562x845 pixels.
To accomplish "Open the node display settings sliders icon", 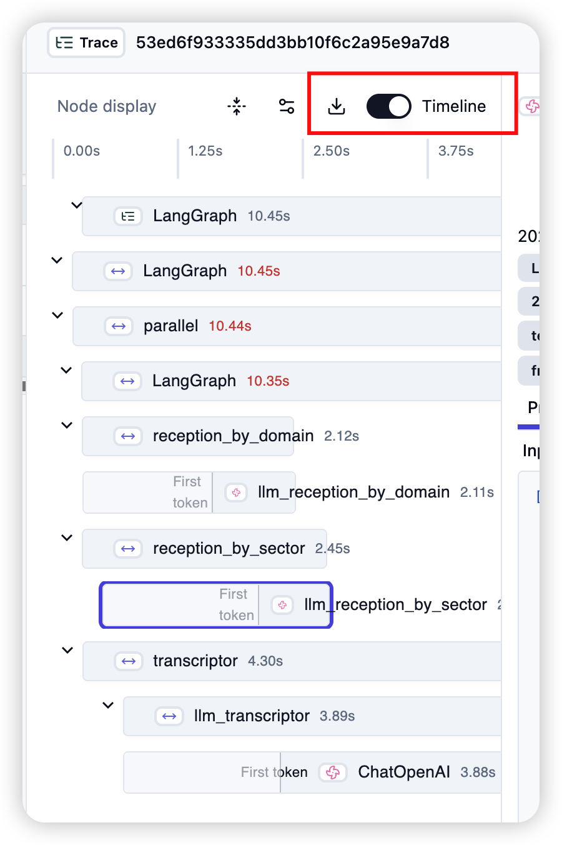I will (x=287, y=106).
